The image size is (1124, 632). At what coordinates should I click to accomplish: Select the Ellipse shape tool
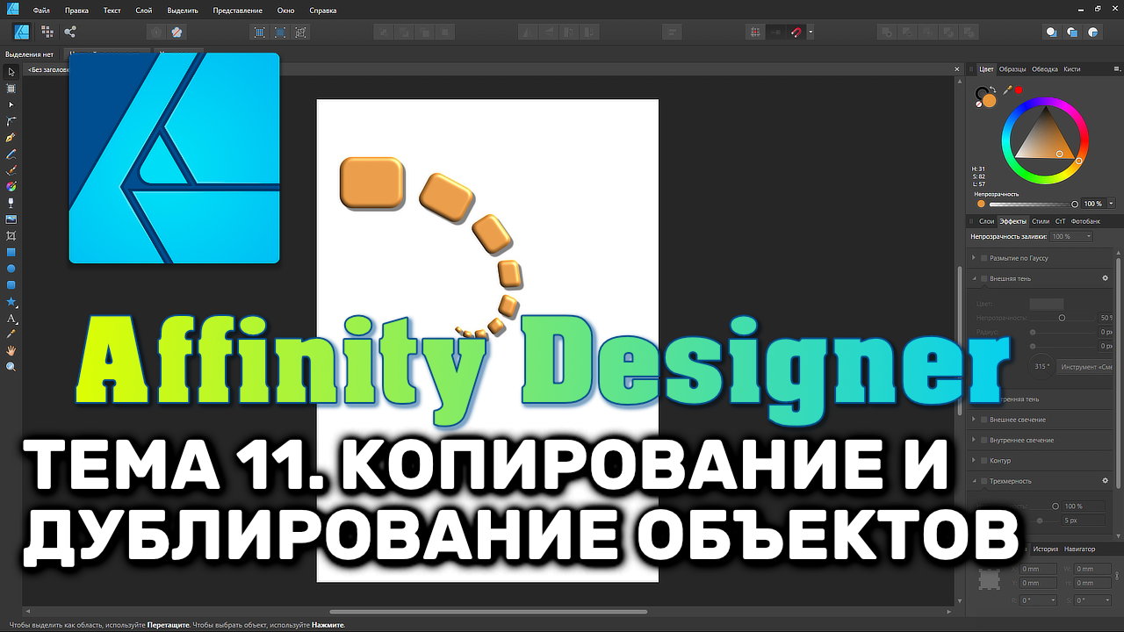coord(11,269)
